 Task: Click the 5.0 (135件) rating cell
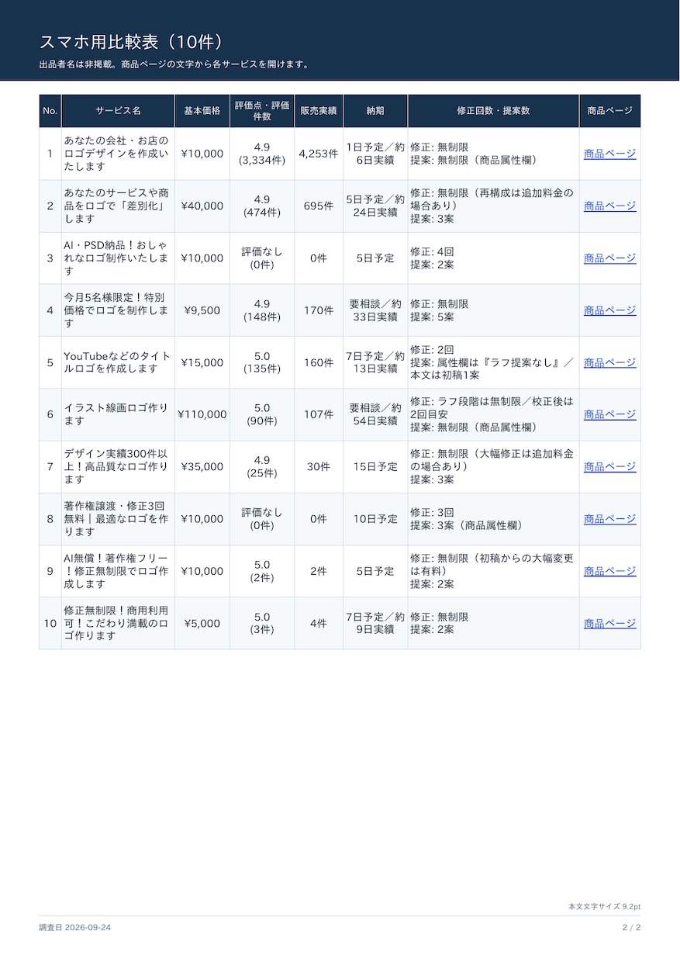(262, 362)
